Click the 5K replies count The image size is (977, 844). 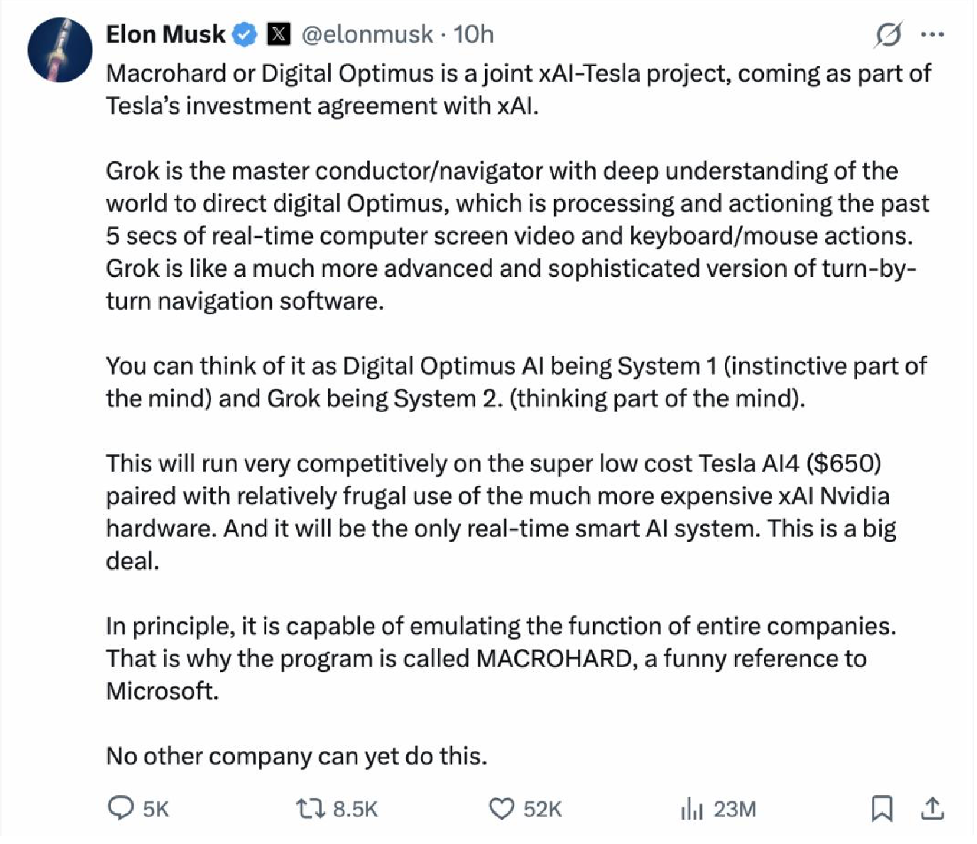(155, 809)
